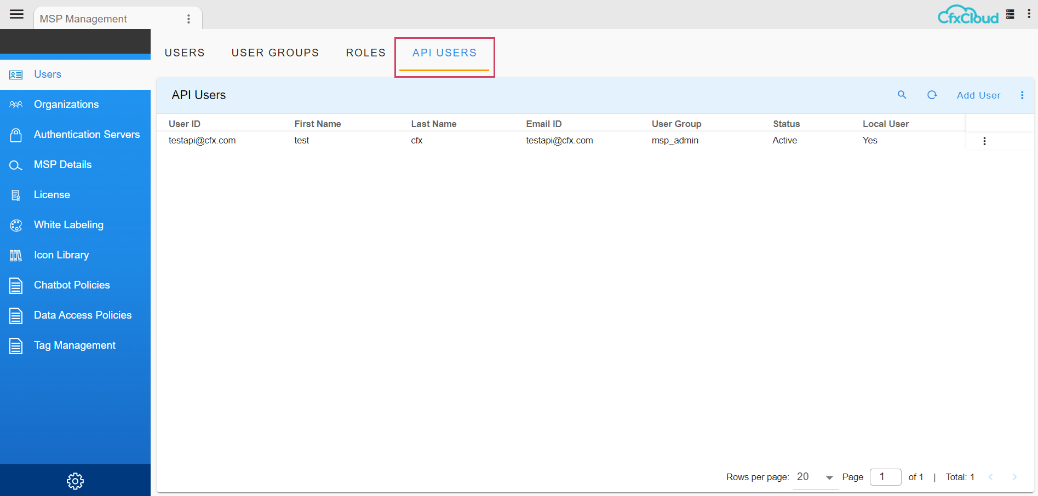Switch to the User Groups tab
This screenshot has width=1038, height=496.
pyautogui.click(x=275, y=53)
